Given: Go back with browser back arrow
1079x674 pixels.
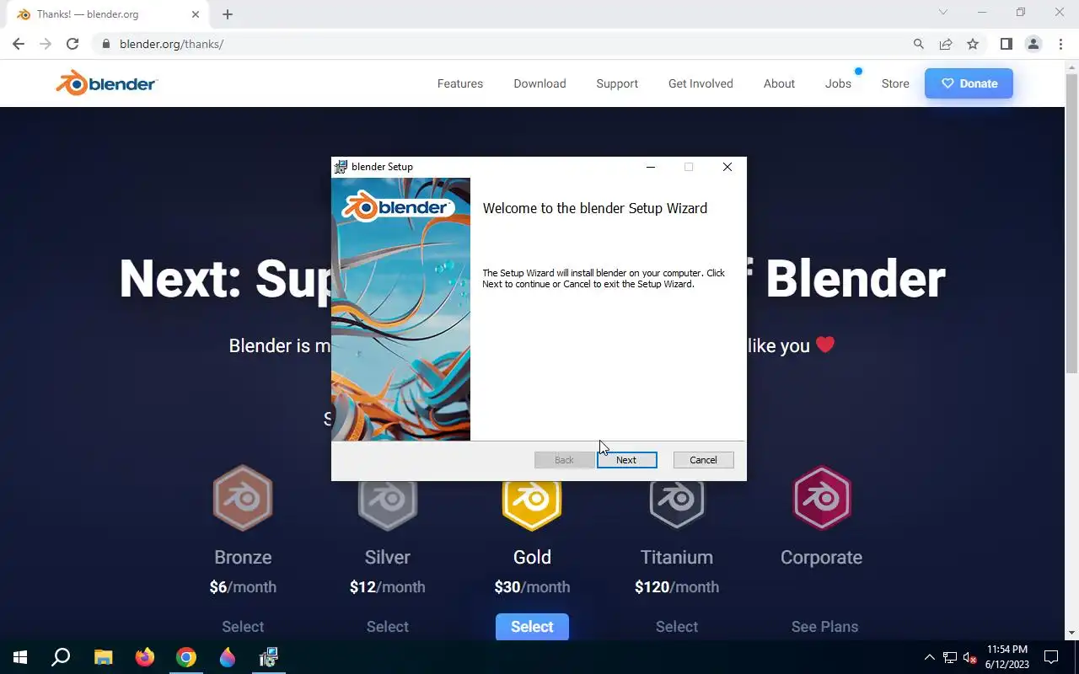Looking at the screenshot, I should [x=19, y=44].
